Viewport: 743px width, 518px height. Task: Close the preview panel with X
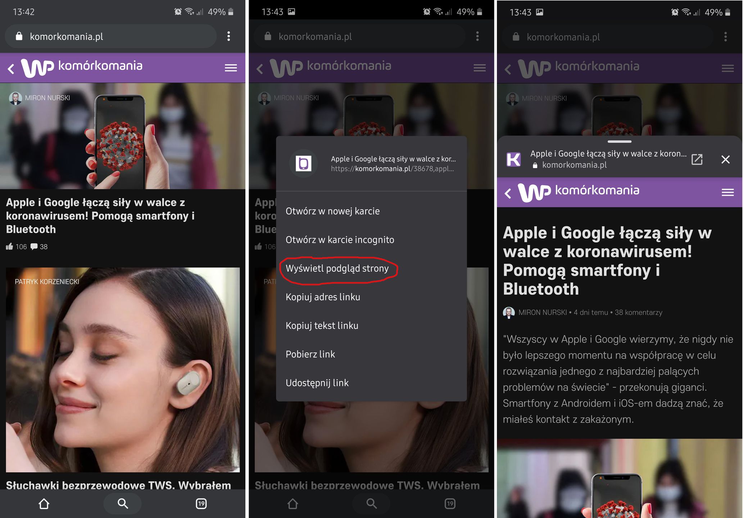click(725, 159)
